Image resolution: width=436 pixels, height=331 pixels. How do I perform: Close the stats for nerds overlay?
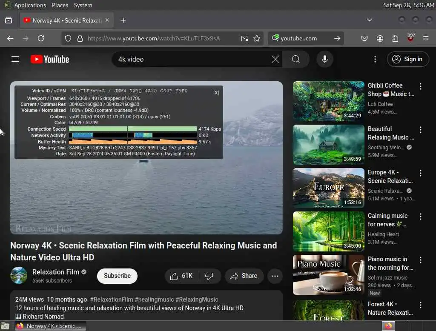coord(216,93)
